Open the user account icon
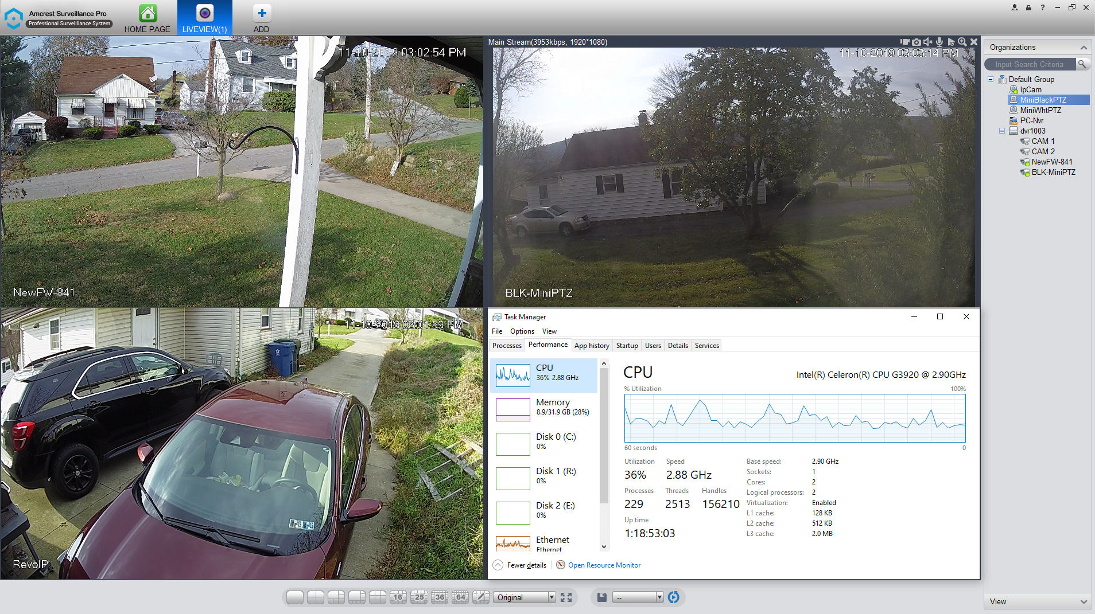 tap(1015, 7)
